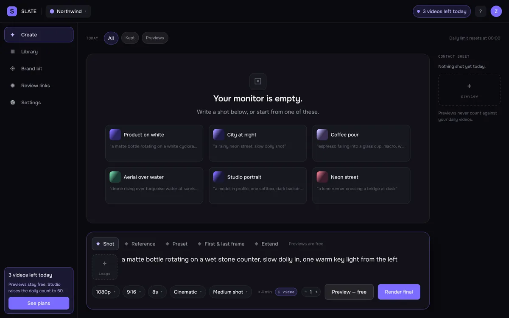Click the ≈ 4 min estimate text
This screenshot has width=509, height=318.
point(265,292)
